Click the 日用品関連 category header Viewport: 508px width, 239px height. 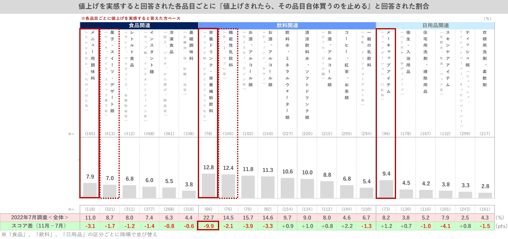coord(435,25)
